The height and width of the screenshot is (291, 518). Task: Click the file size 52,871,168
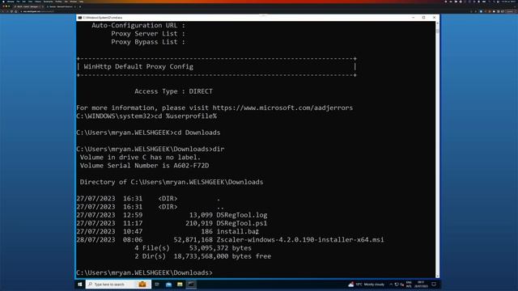193,240
